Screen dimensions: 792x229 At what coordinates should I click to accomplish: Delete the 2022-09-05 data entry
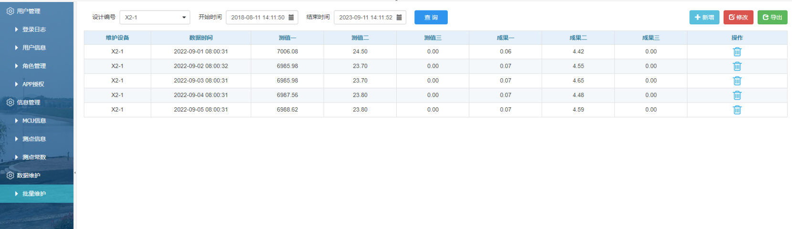tap(737, 110)
